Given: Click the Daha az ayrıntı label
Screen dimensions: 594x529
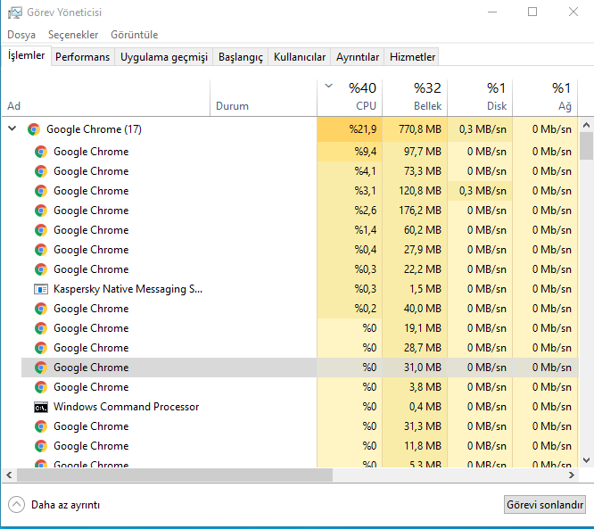Looking at the screenshot, I should tap(65, 505).
